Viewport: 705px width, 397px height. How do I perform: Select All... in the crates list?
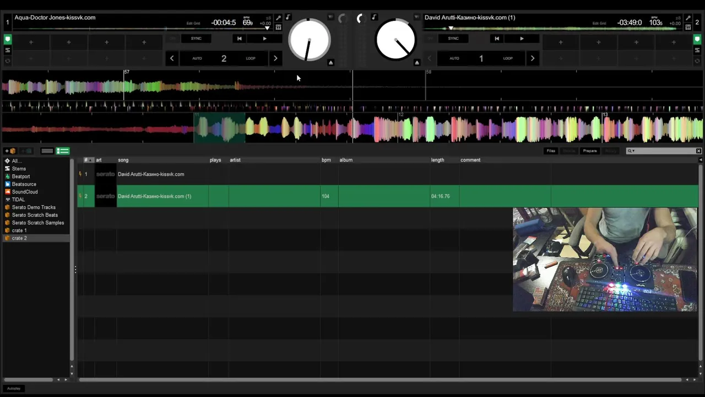tap(17, 161)
